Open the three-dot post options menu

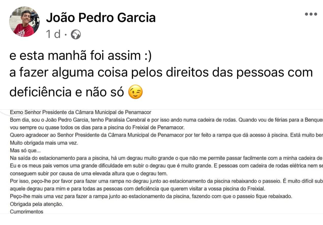(x=311, y=14)
